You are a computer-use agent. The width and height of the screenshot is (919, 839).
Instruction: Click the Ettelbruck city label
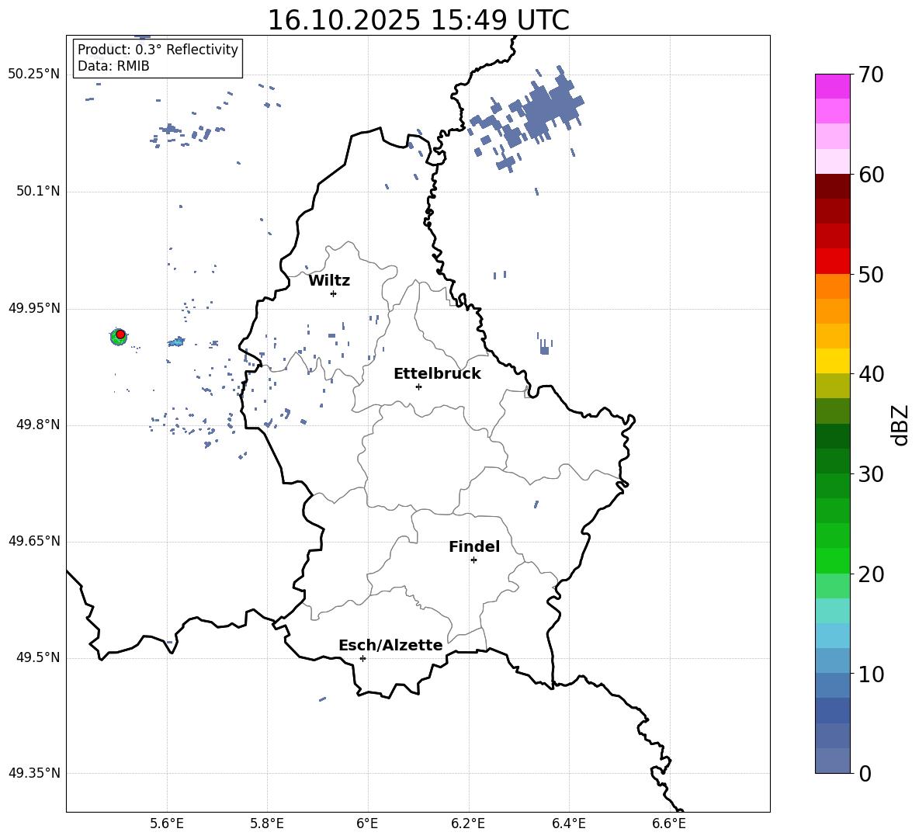point(437,374)
